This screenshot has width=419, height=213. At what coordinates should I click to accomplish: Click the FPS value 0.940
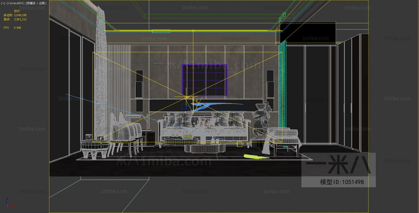click(x=18, y=28)
